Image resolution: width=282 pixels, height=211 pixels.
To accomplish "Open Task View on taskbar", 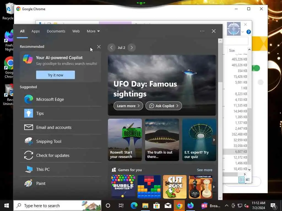I will point(121,206).
